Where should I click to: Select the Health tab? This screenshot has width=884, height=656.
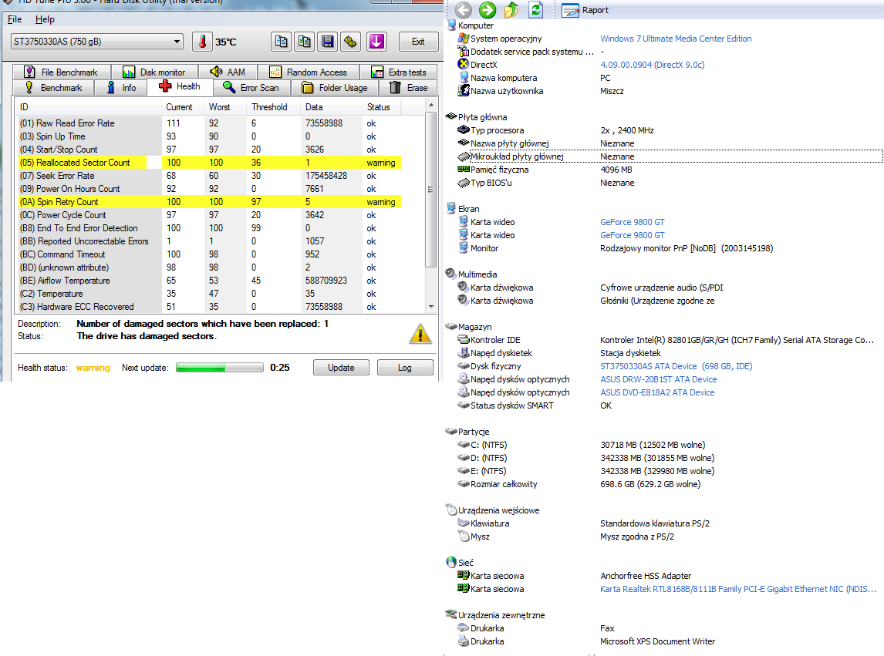pos(180,86)
